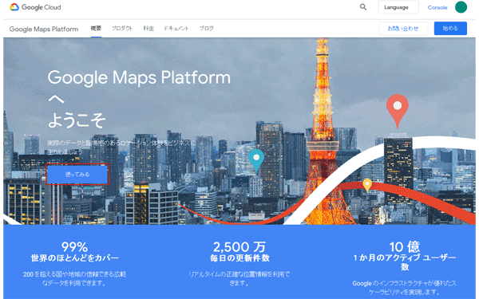The height and width of the screenshot is (299, 479).
Task: Click the 毎日の更新件数 heading
Action: tap(239, 258)
